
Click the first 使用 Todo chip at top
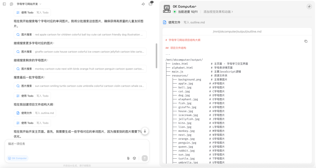point(32,13)
